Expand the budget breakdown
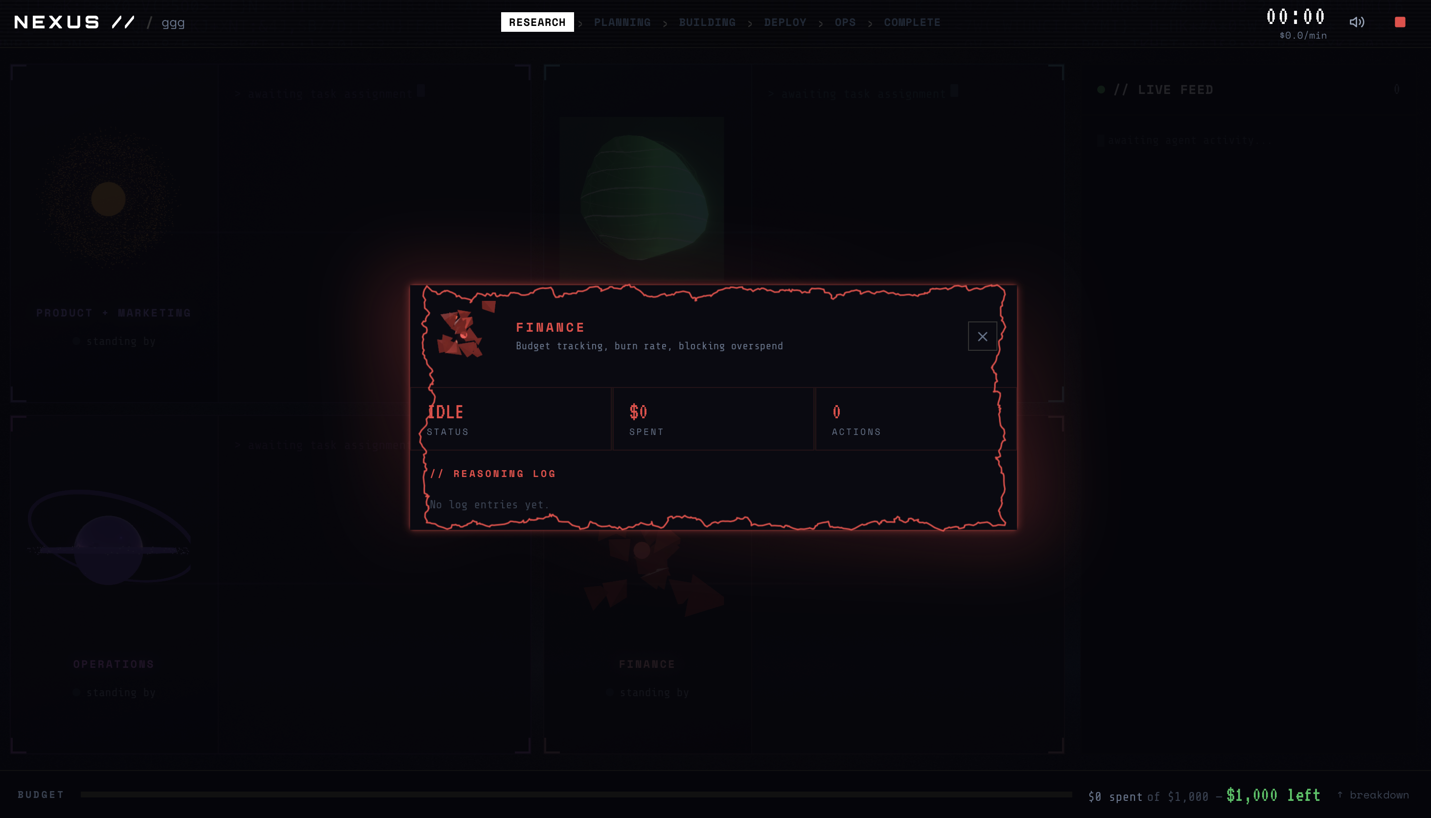The image size is (1431, 818). (1373, 795)
